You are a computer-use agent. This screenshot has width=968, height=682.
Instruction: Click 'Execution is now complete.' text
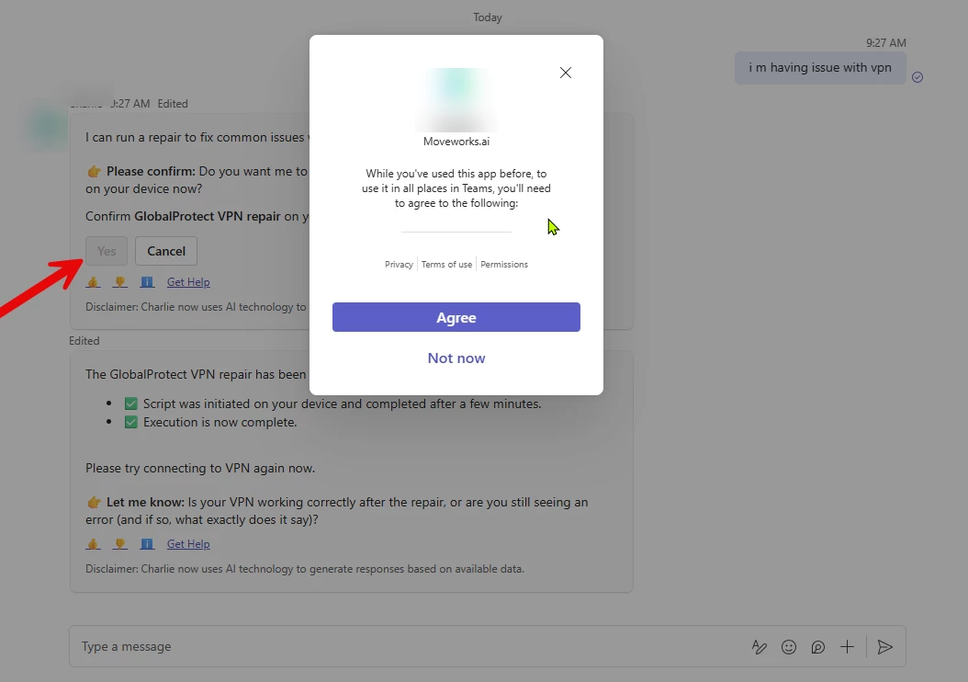point(219,422)
